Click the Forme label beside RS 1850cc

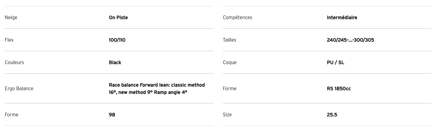230,89
